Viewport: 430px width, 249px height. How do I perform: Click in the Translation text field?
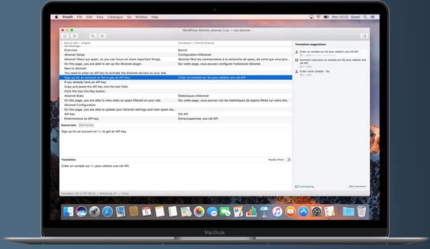[175, 175]
